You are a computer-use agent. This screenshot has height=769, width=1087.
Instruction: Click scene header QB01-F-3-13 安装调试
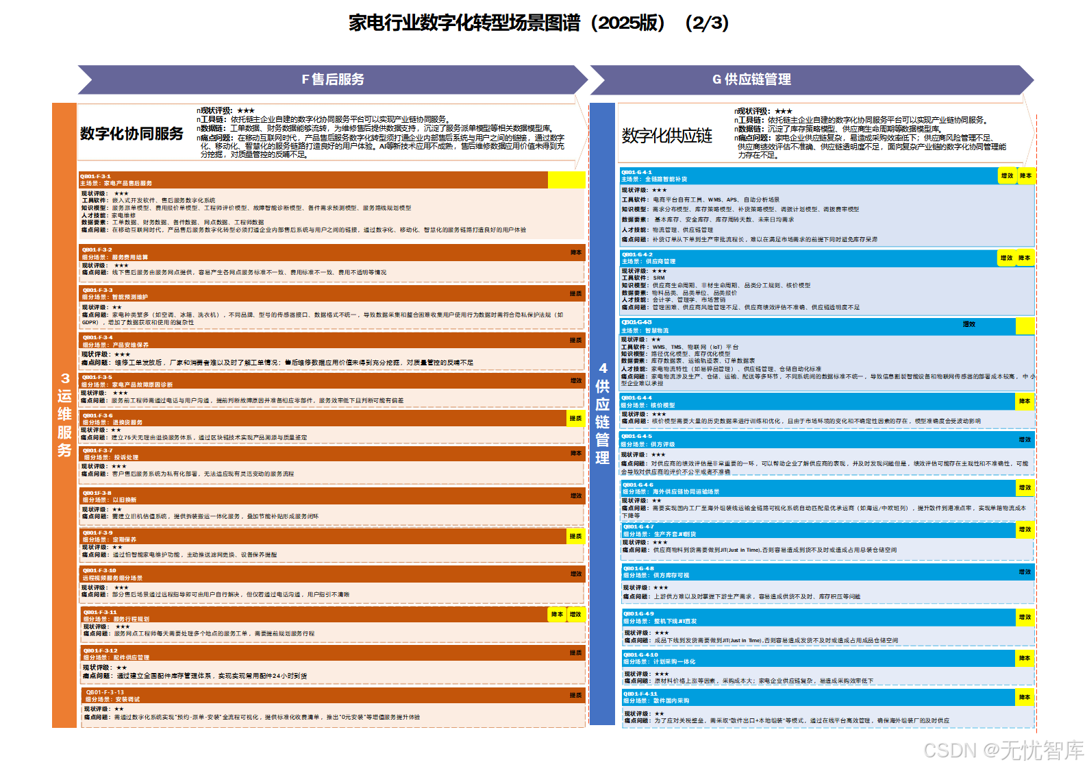[x=332, y=696]
